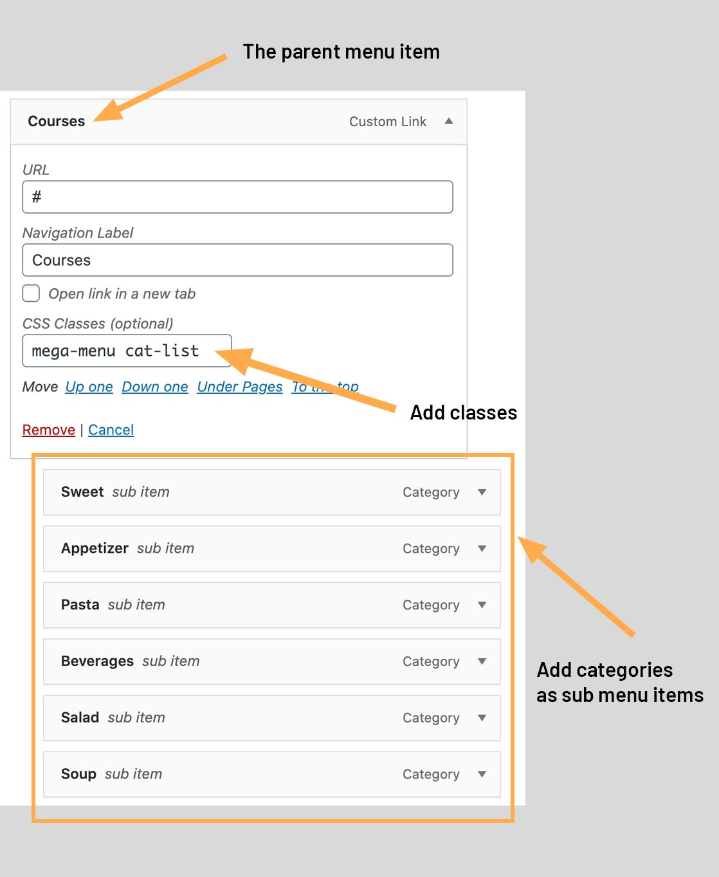
Task: Select the Beverages sub menu item
Action: point(97,661)
